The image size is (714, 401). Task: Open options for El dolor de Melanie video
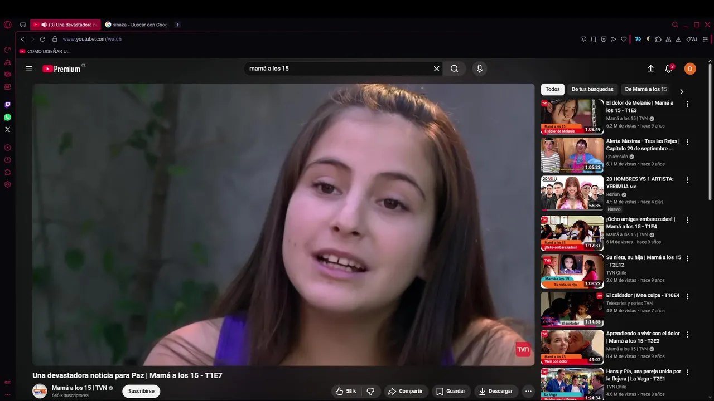point(687,104)
